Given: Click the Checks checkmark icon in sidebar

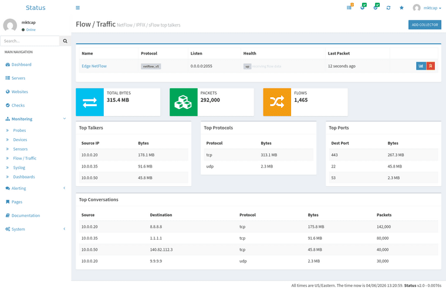Looking at the screenshot, I should tap(8, 105).
